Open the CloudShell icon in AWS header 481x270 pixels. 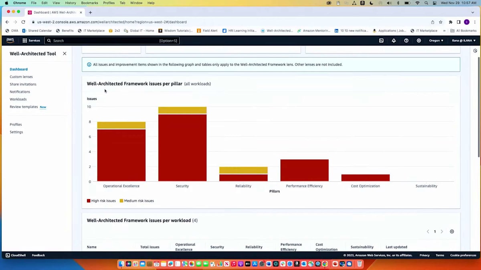click(x=381, y=40)
